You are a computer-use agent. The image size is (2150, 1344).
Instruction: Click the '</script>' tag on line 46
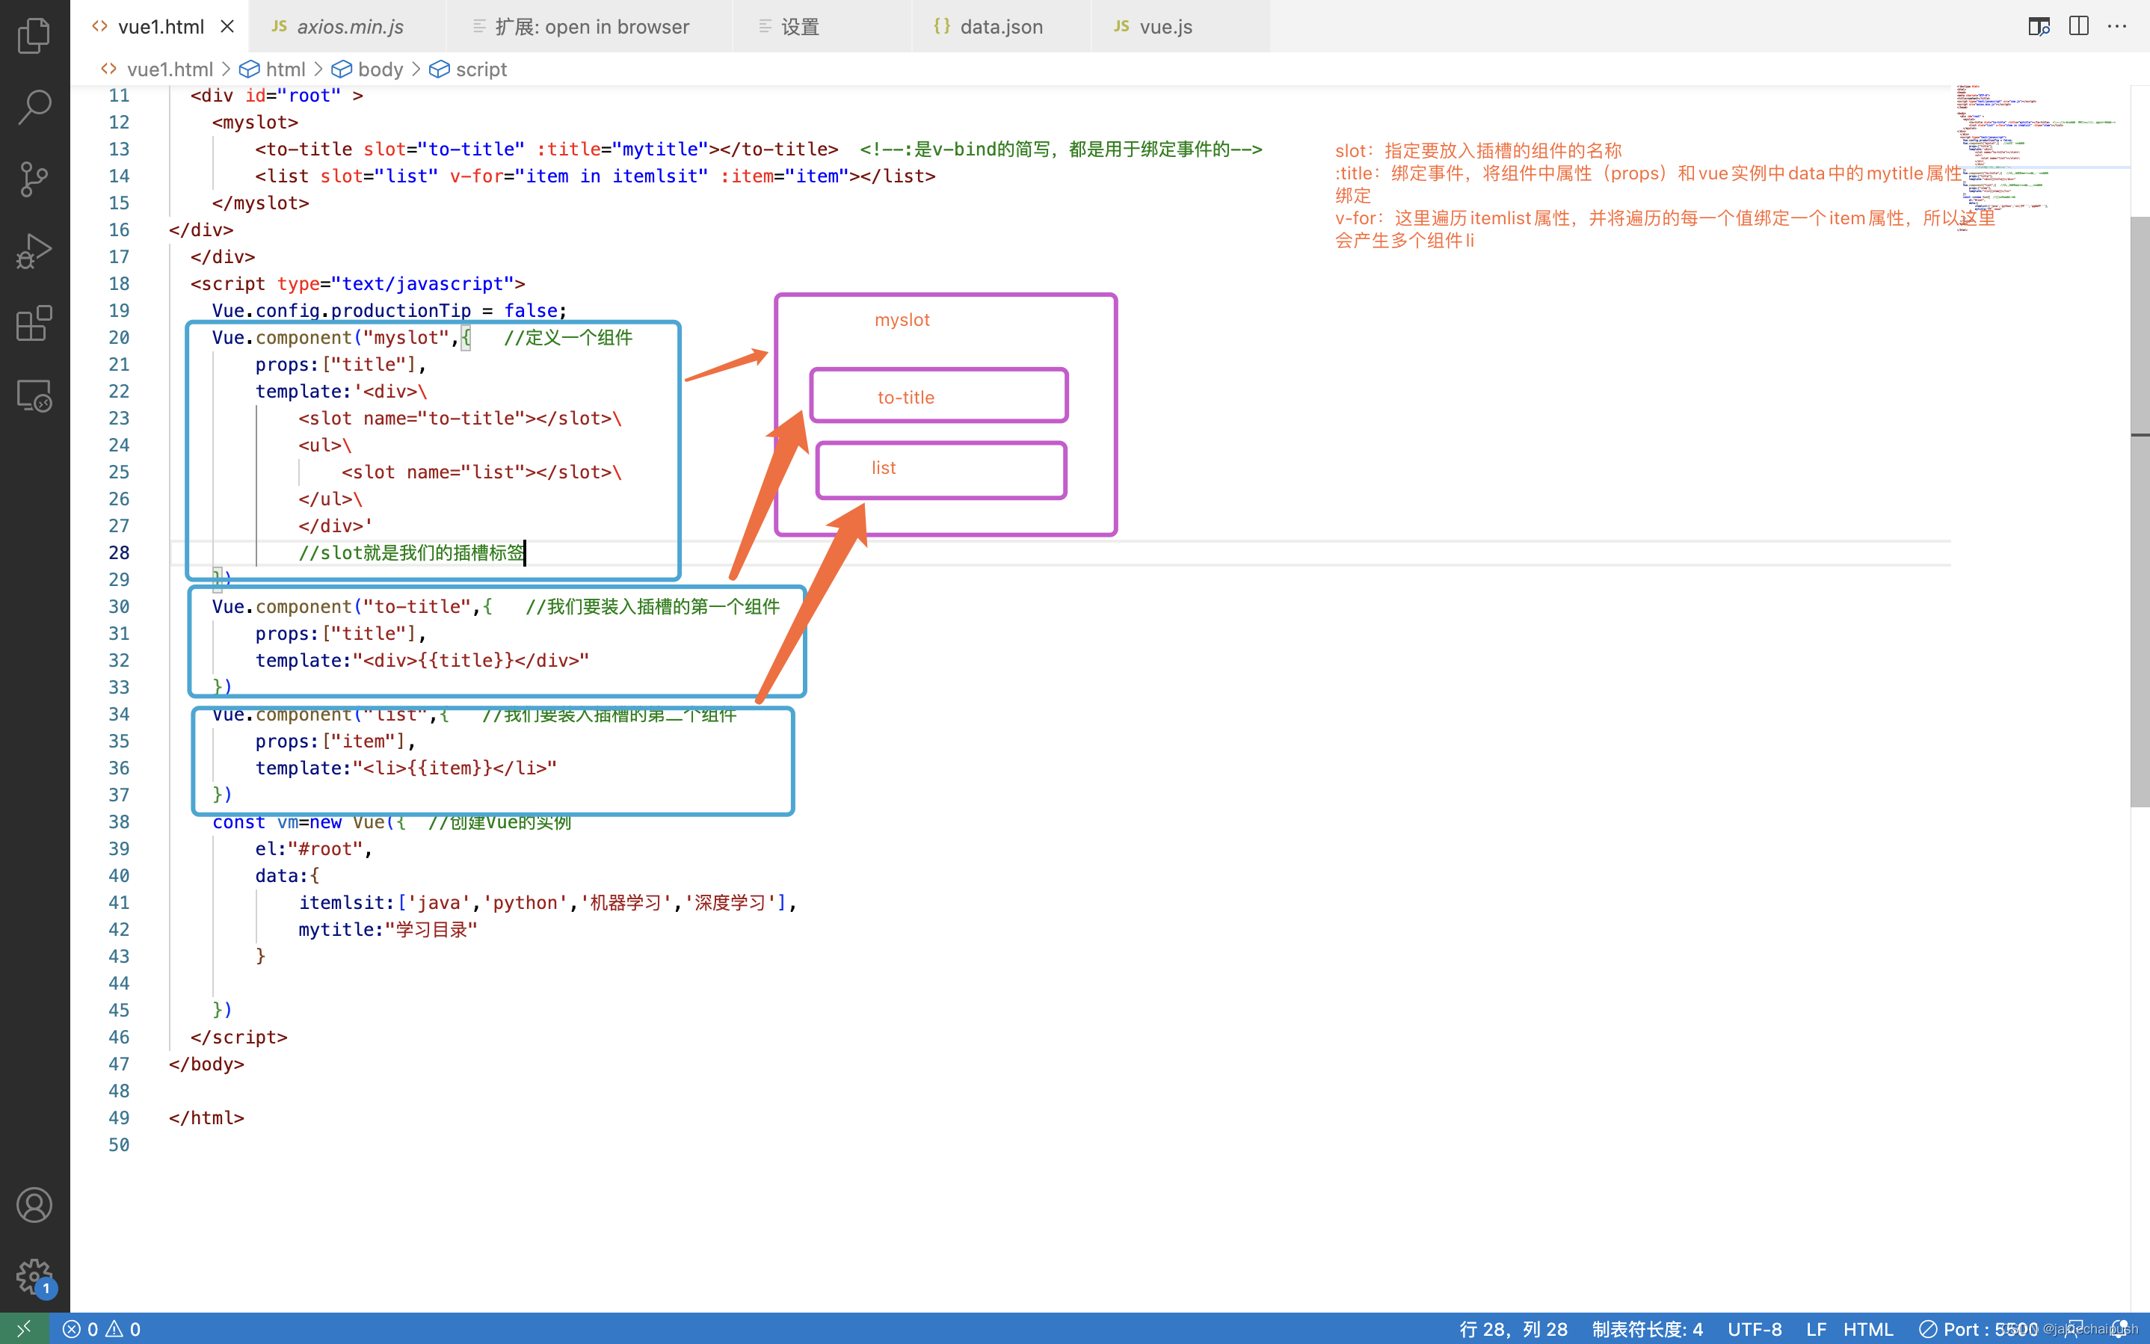(x=239, y=1037)
